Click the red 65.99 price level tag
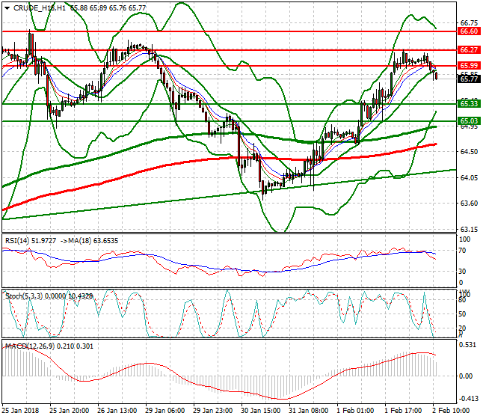The height and width of the screenshot is (419, 486). pyautogui.click(x=469, y=65)
